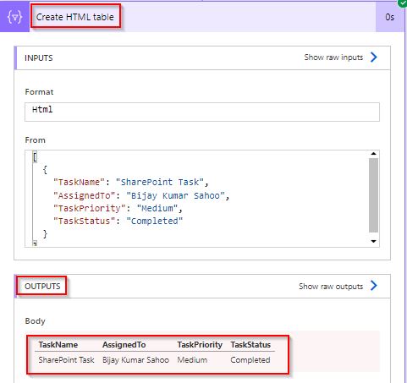Viewport: 407px width, 383px height.
Task: Click AssignedTo column header in output table
Action: [124, 345]
